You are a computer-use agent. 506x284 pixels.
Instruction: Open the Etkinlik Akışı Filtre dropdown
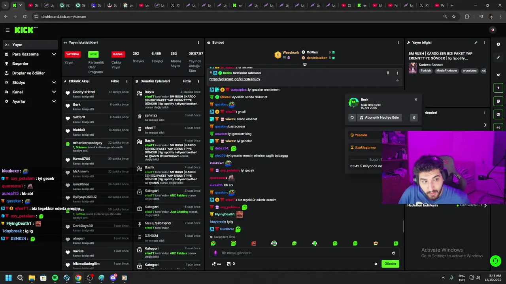(115, 81)
